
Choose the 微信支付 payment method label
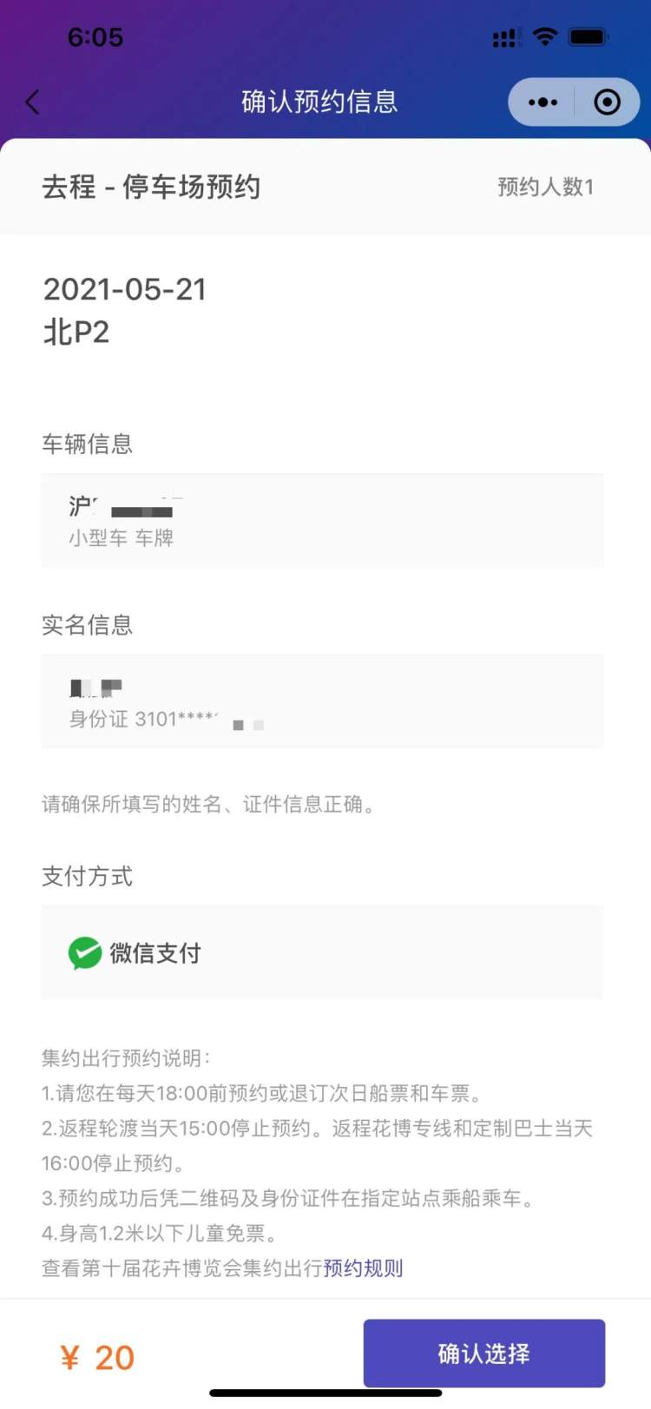pyautogui.click(x=155, y=953)
